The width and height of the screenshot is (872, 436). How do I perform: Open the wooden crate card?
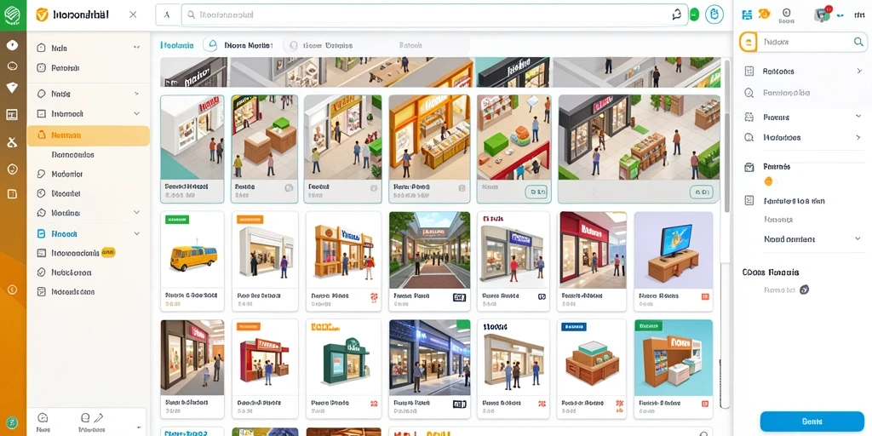591,369
